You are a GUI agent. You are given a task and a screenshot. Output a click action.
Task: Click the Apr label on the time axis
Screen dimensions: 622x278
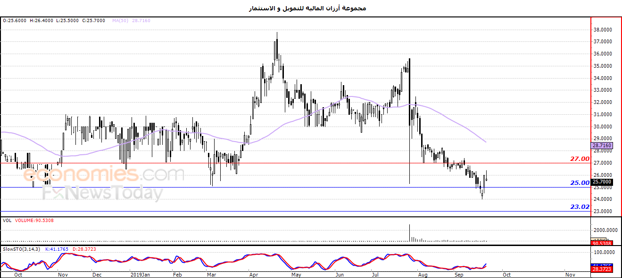253,274
